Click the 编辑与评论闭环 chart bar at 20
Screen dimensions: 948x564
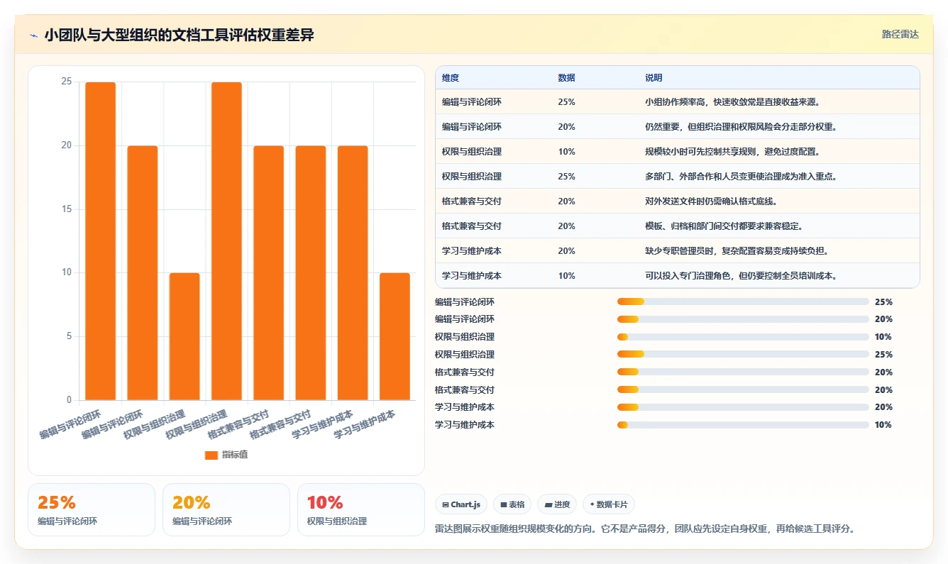click(143, 273)
